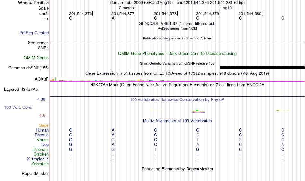
Task: Click the green PhyloP conservation peak
Action: pyautogui.click(x=197, y=111)
